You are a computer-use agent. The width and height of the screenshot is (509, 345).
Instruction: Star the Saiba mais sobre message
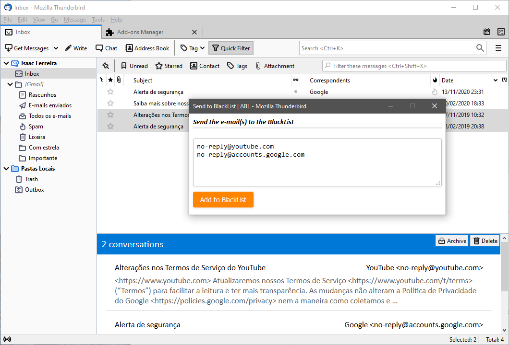(x=110, y=103)
